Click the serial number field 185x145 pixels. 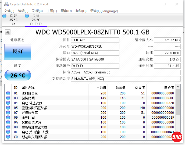pos(95,47)
